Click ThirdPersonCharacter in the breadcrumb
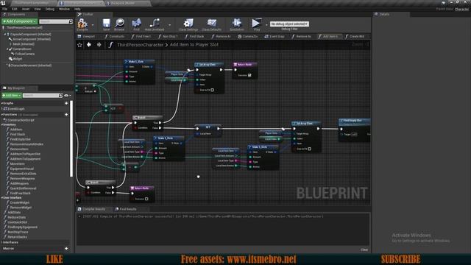This screenshot has height=265, width=471. click(141, 45)
